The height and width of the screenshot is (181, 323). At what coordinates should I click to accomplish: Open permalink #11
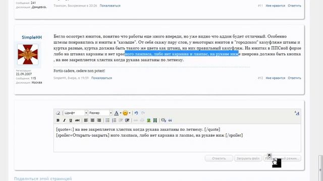[260, 6]
